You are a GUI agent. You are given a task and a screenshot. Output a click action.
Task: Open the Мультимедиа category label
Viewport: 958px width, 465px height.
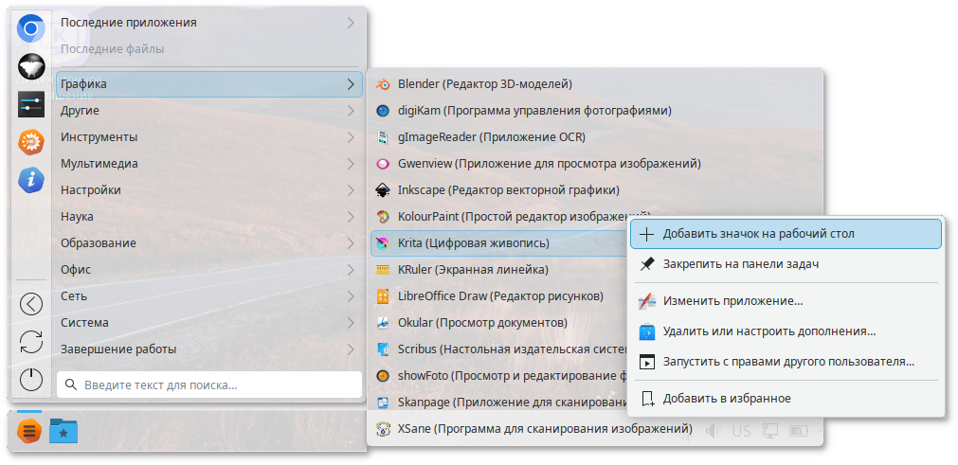pos(99,164)
